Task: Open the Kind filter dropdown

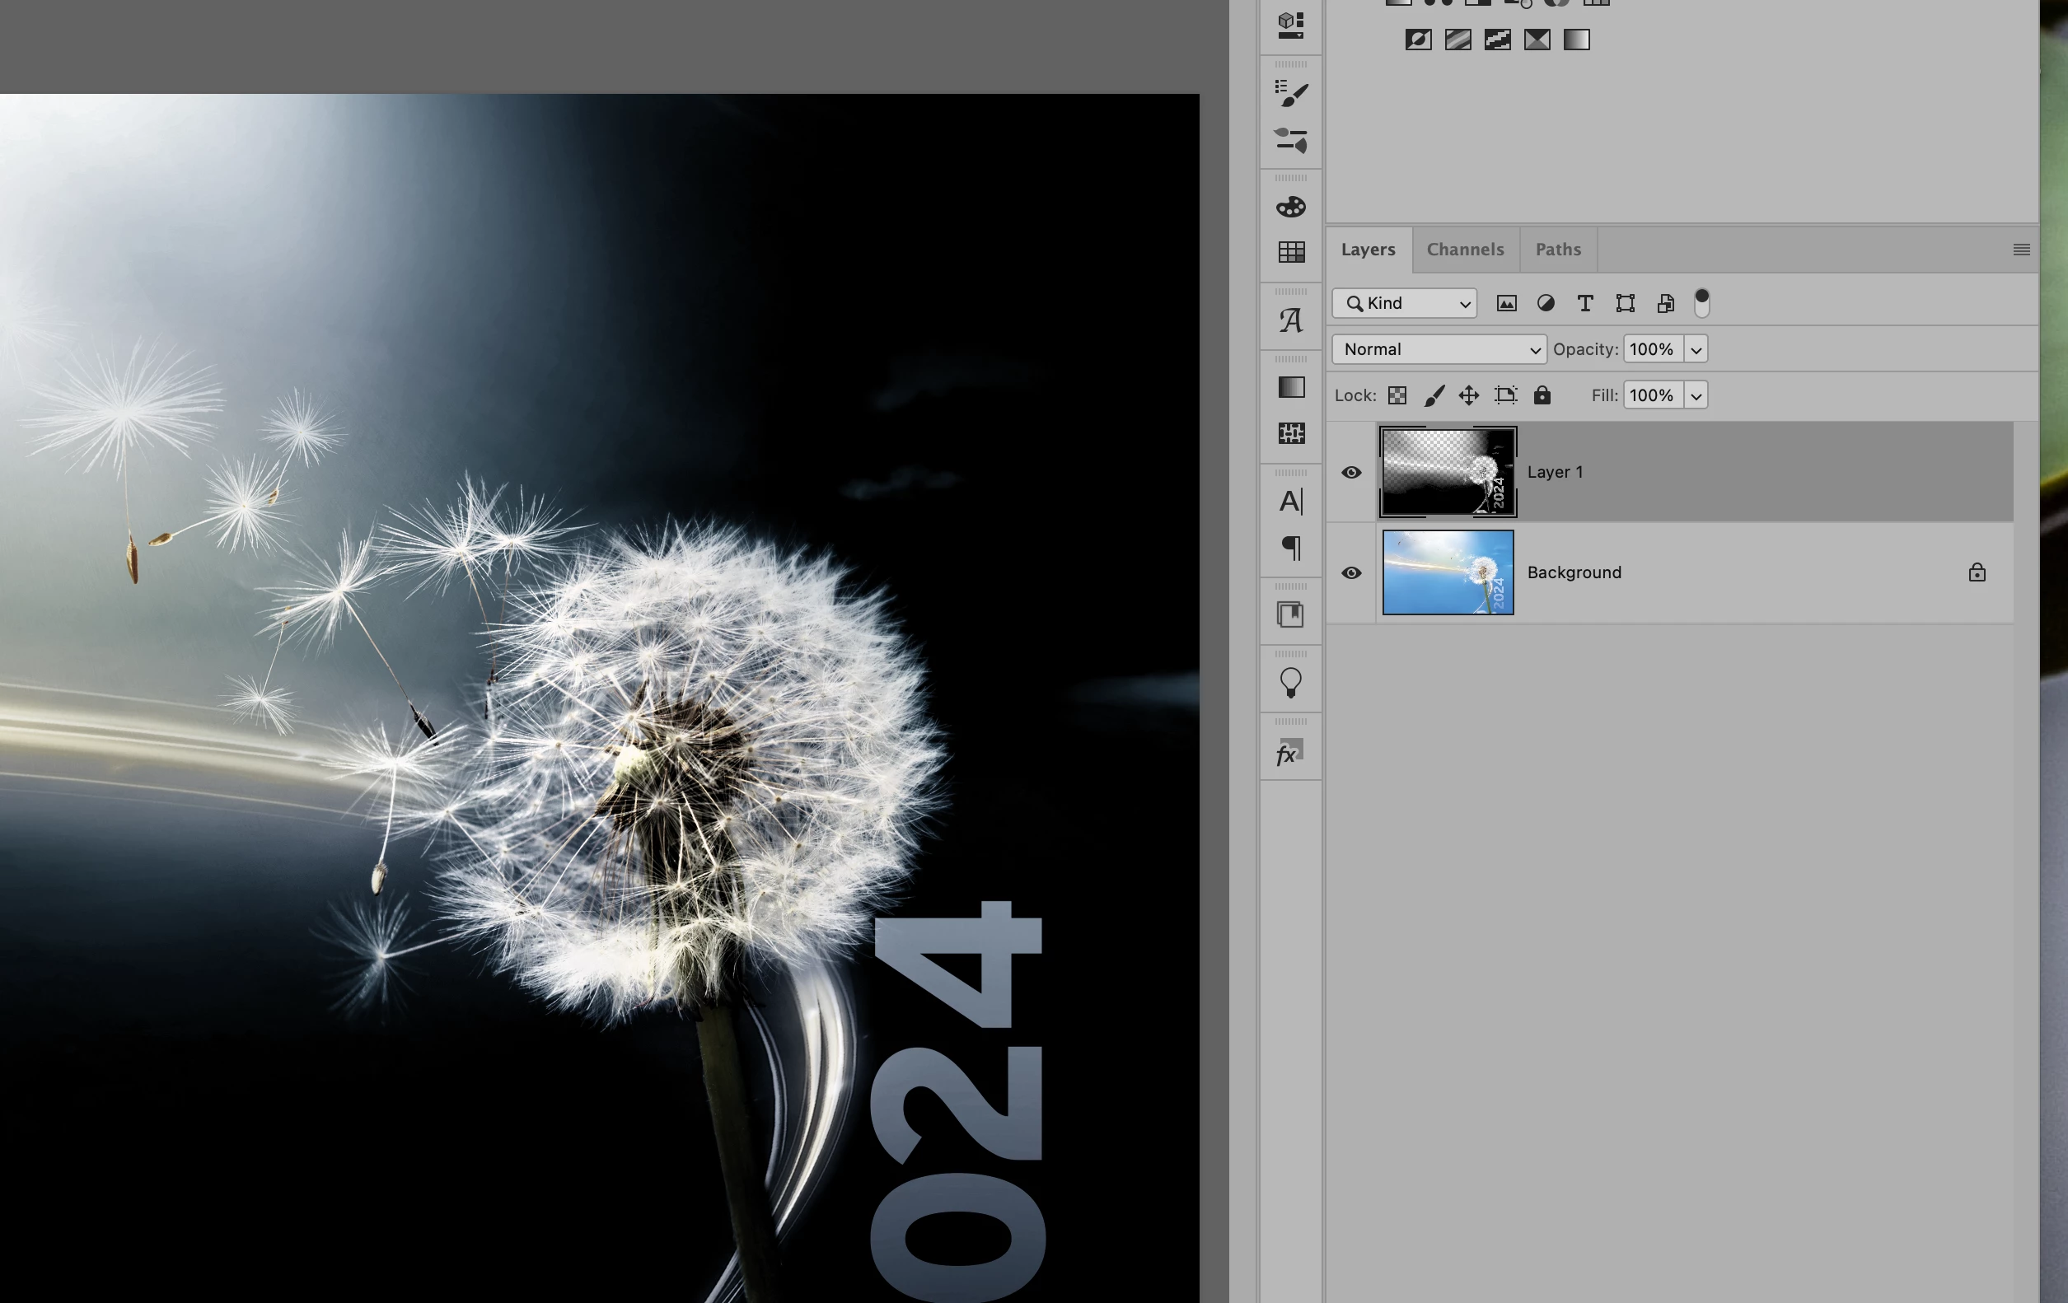Action: click(x=1405, y=303)
